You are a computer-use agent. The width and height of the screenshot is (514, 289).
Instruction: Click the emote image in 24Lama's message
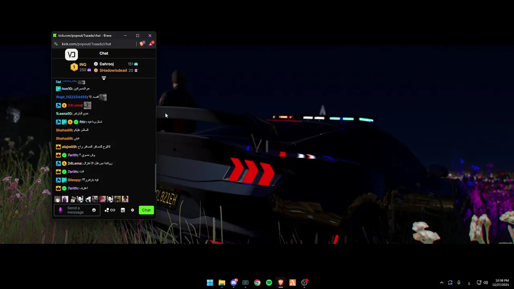(x=87, y=106)
